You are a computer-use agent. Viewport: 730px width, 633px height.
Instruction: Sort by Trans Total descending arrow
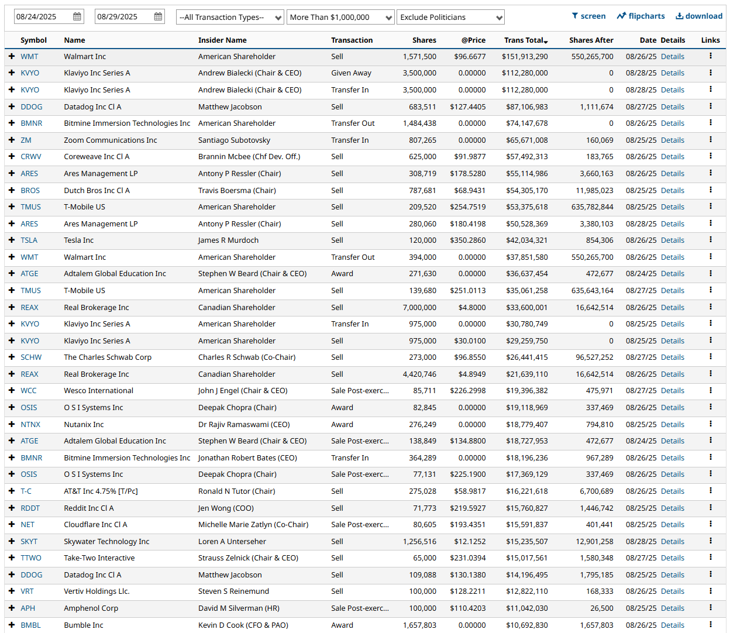(x=546, y=41)
